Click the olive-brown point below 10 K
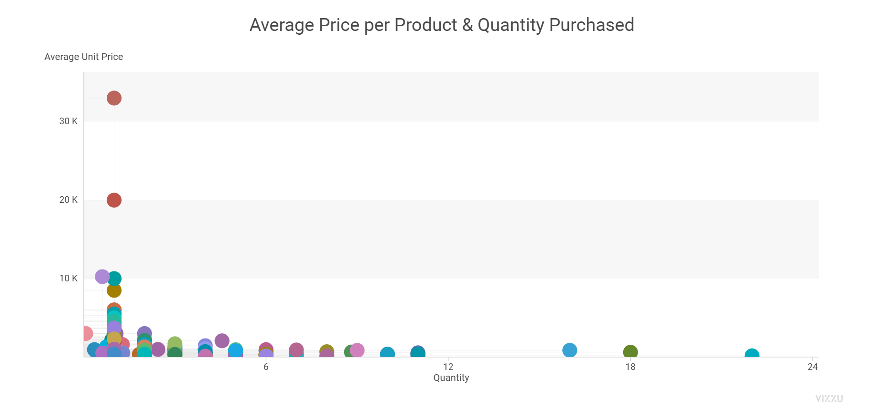871x409 pixels. 114,290
